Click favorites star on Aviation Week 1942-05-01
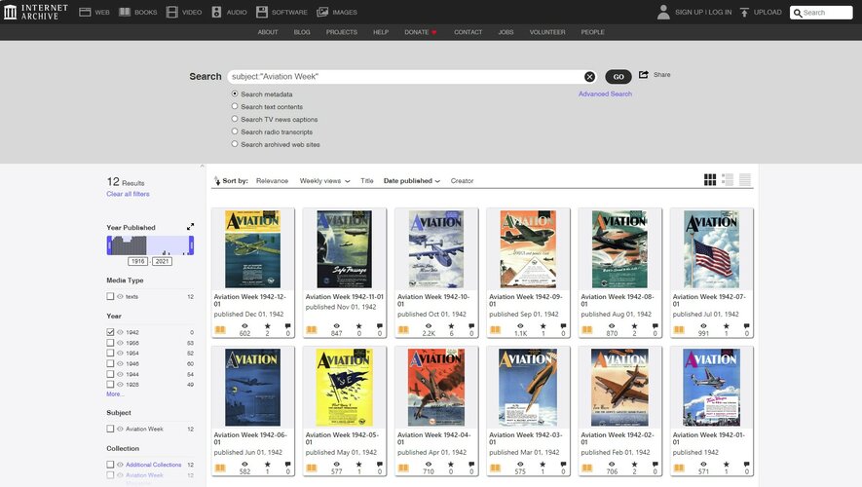Screen dimensions: 862x487 [x=359, y=464]
